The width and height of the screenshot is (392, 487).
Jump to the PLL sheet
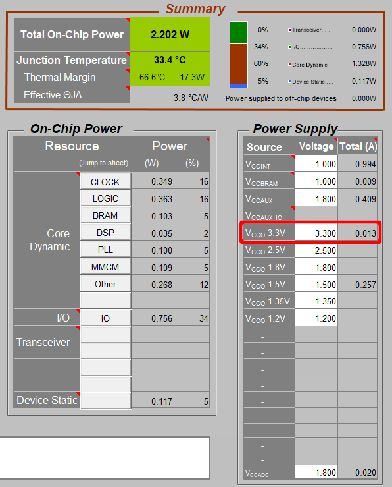click(x=105, y=250)
